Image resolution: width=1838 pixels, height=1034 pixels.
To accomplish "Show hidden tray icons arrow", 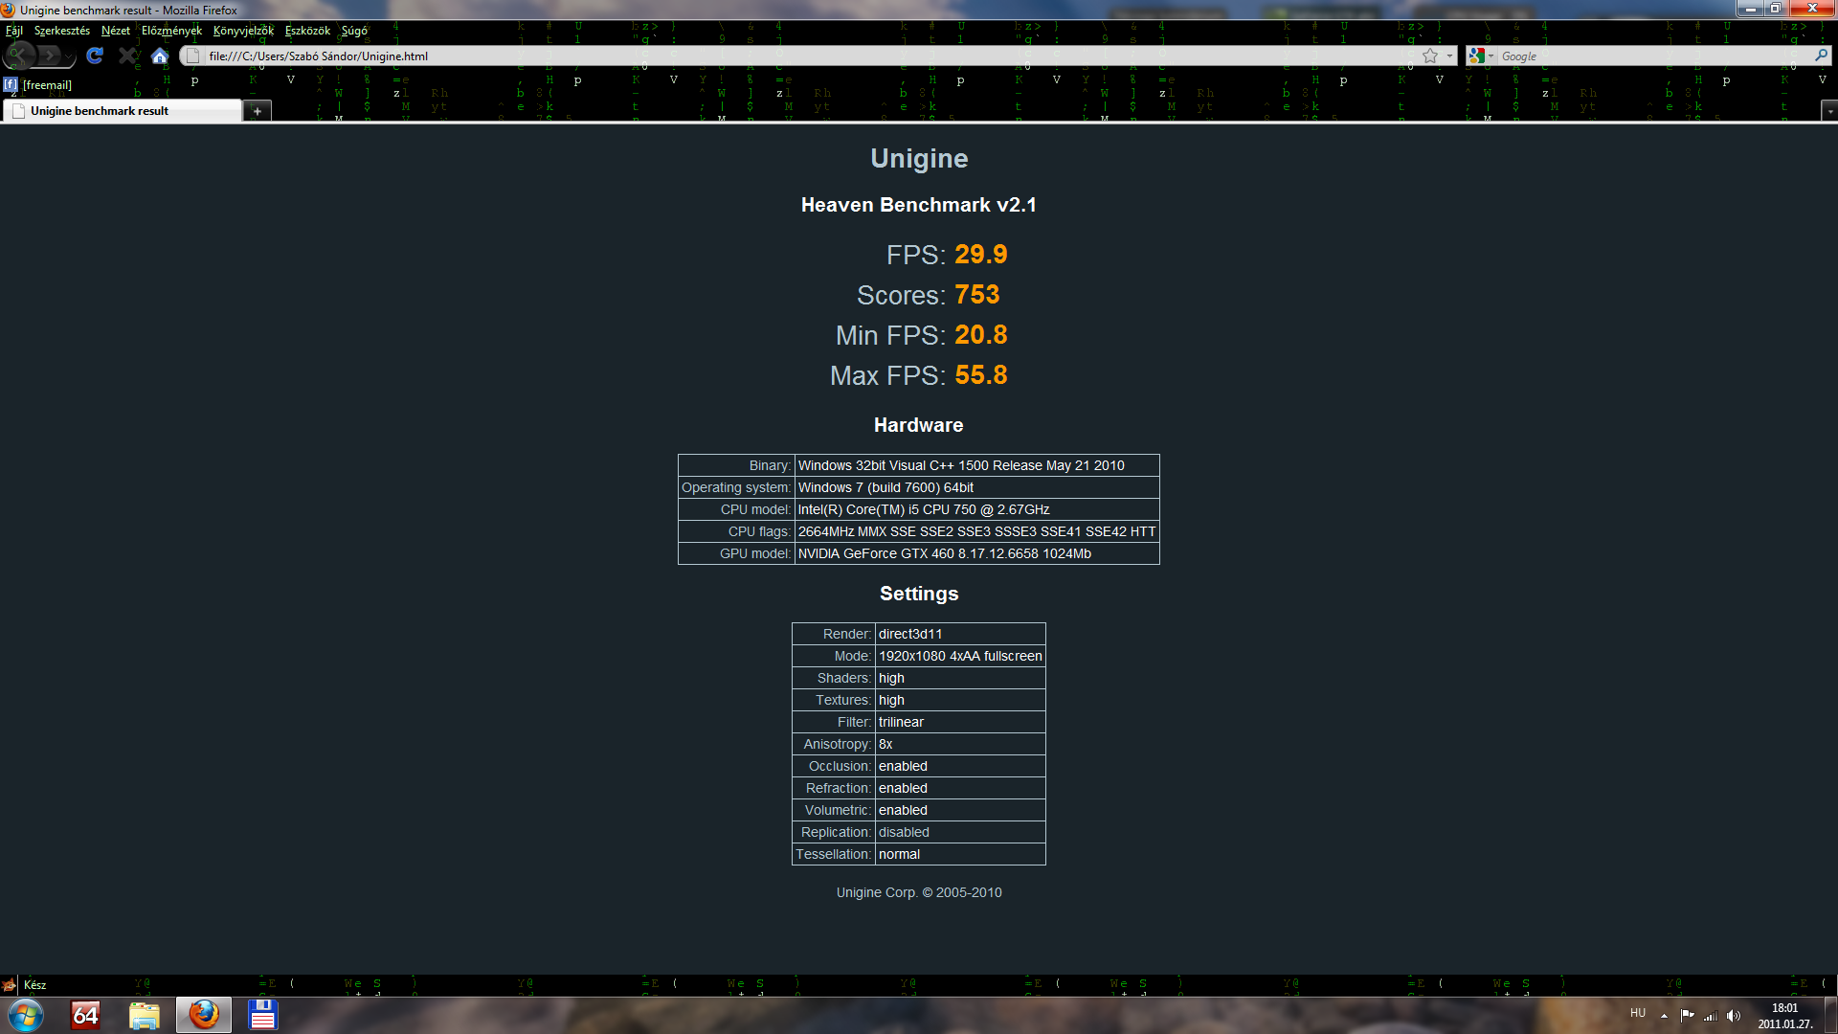I will [1665, 1015].
